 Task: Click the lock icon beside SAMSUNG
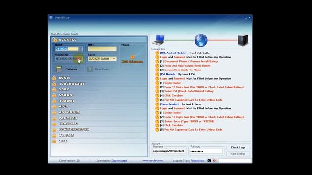pyautogui.click(x=54, y=124)
